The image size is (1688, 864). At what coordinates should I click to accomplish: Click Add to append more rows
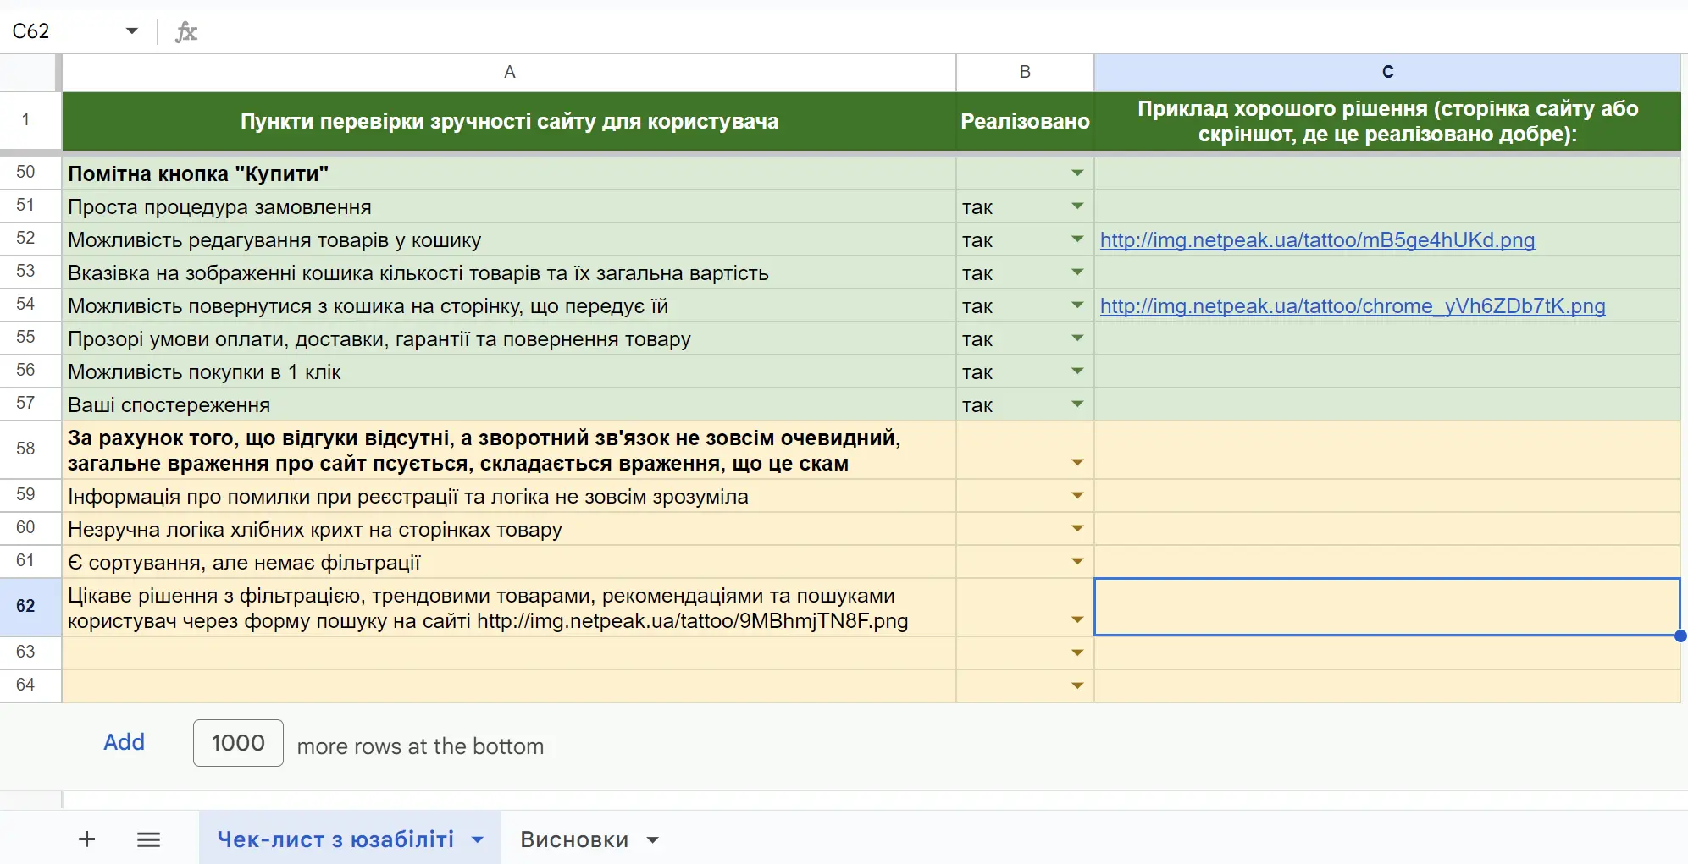[124, 742]
